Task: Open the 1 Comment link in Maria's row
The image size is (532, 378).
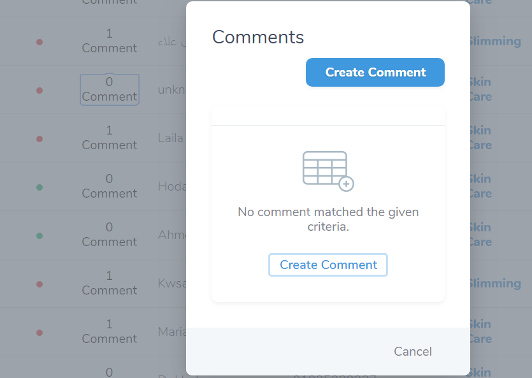Action: point(110,331)
